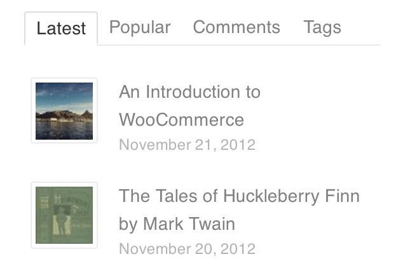Click the water area of the first thumbnail

[64, 130]
